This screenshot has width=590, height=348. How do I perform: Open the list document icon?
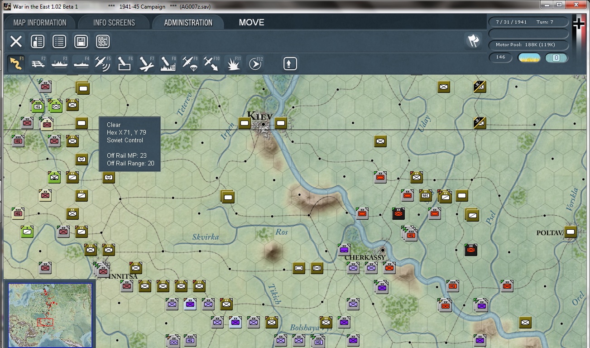coord(59,42)
